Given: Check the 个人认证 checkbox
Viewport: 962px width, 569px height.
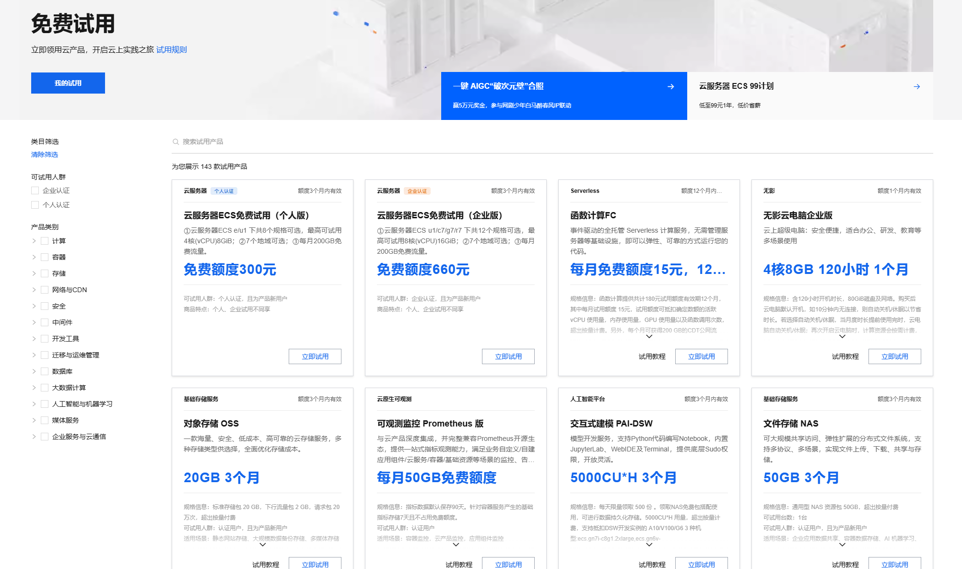Looking at the screenshot, I should [35, 205].
